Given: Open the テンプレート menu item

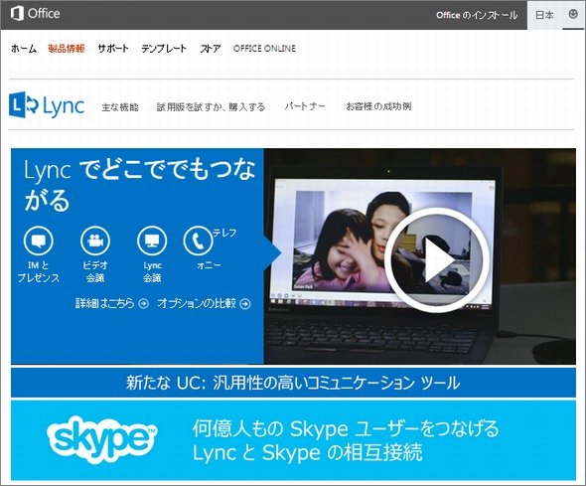Looking at the screenshot, I should pos(164,49).
